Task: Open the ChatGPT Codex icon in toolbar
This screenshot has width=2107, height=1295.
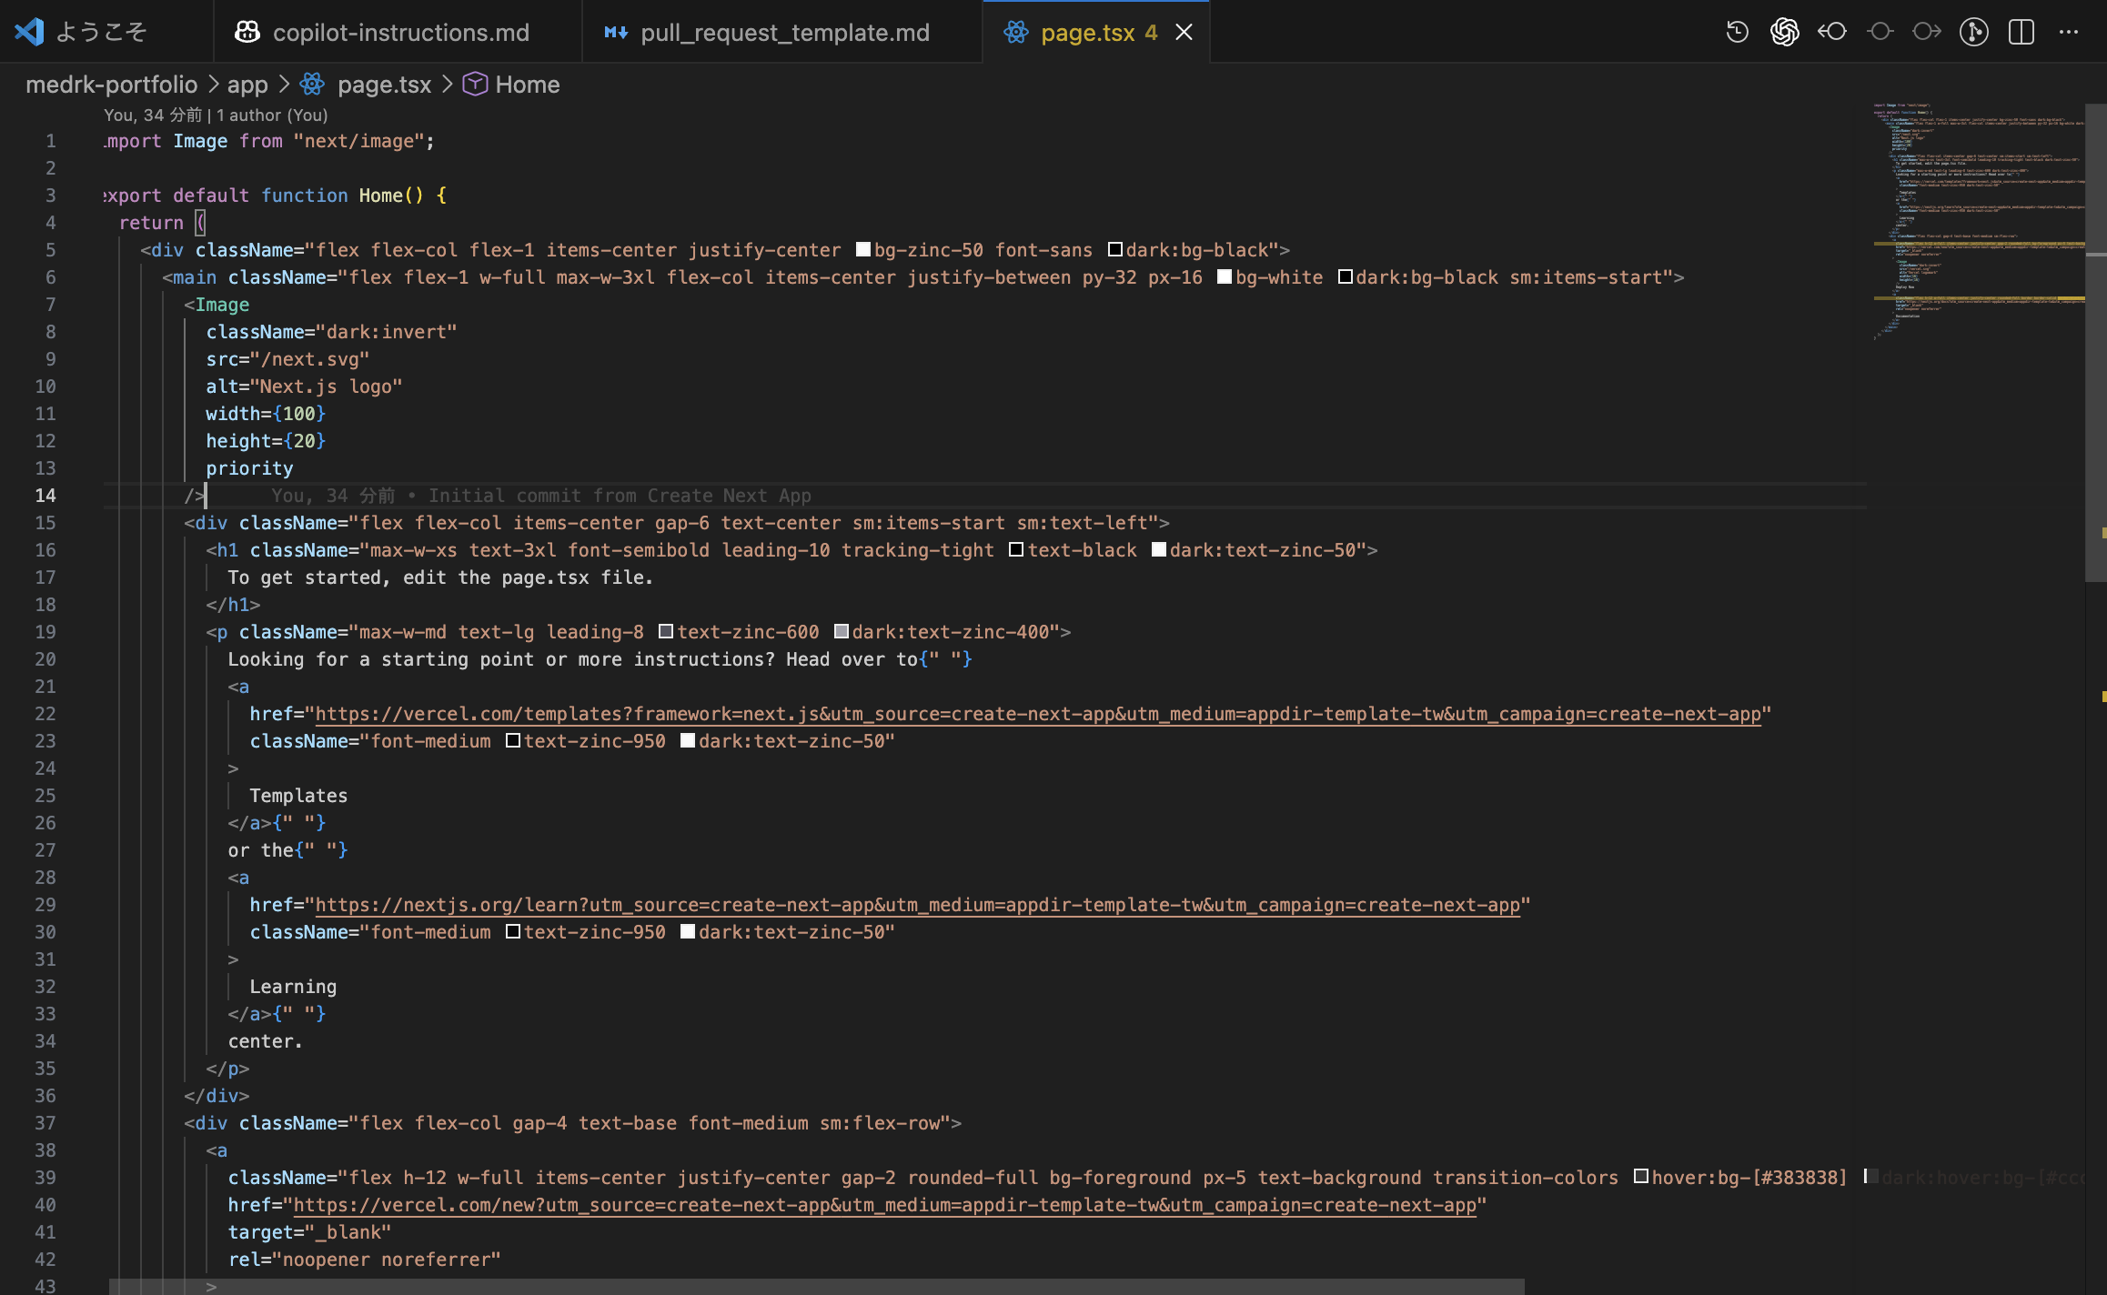Action: [x=1785, y=32]
